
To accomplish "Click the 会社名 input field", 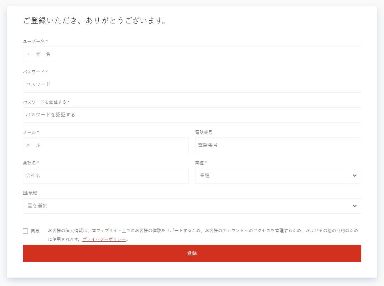I will tap(106, 176).
